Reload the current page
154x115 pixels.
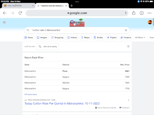pyautogui.click(x=20, y=13)
